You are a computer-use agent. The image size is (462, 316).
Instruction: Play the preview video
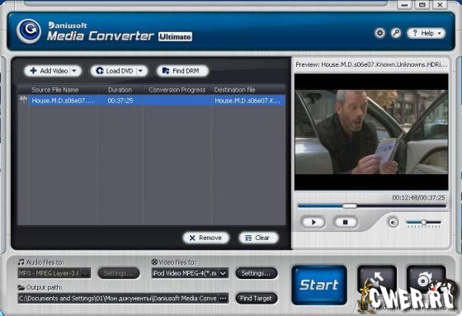coord(313,222)
